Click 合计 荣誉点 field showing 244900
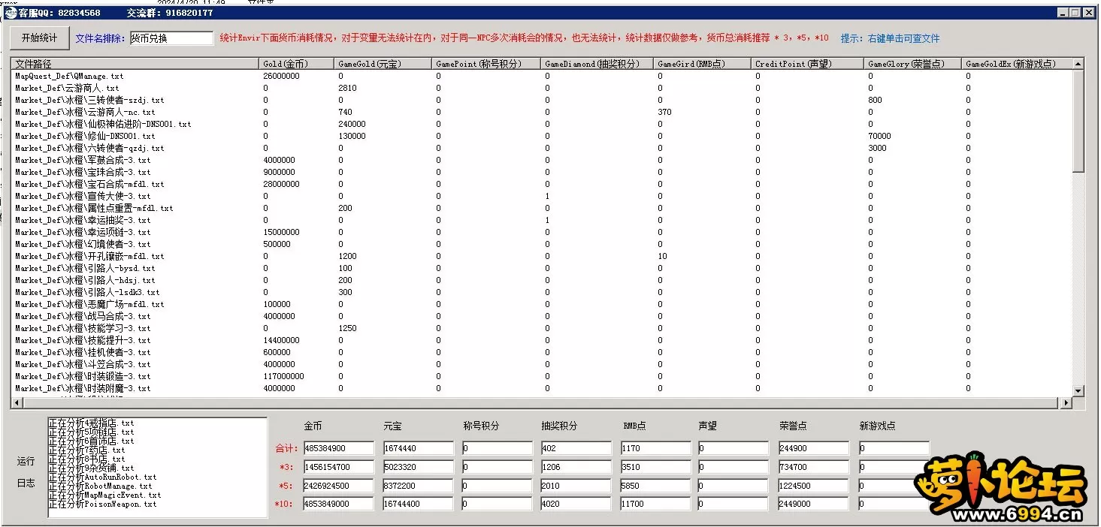Screen dimensions: 1101x527 [x=814, y=448]
